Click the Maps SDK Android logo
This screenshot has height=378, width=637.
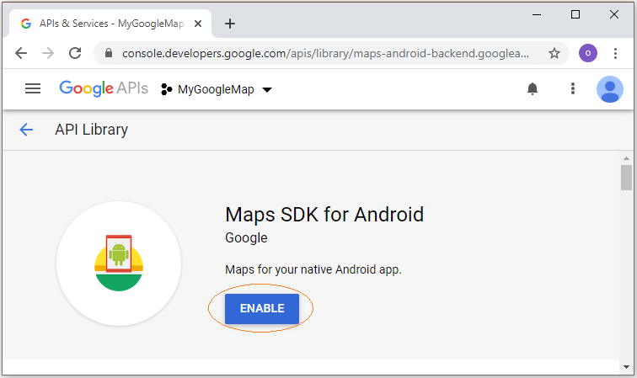tap(119, 264)
